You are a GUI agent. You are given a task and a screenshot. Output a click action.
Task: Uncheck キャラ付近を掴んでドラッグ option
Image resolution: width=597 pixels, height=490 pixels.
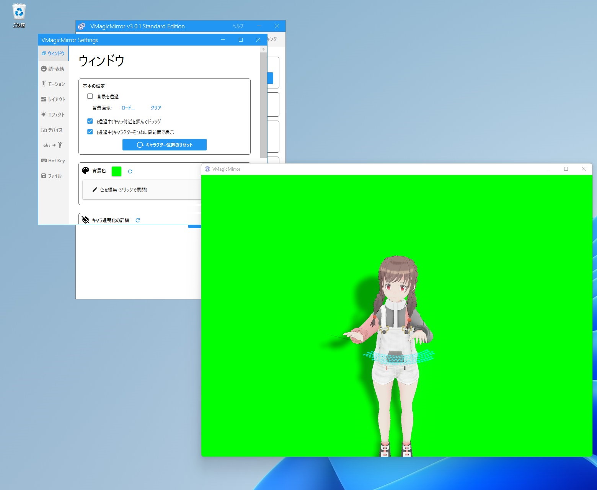[x=90, y=121]
